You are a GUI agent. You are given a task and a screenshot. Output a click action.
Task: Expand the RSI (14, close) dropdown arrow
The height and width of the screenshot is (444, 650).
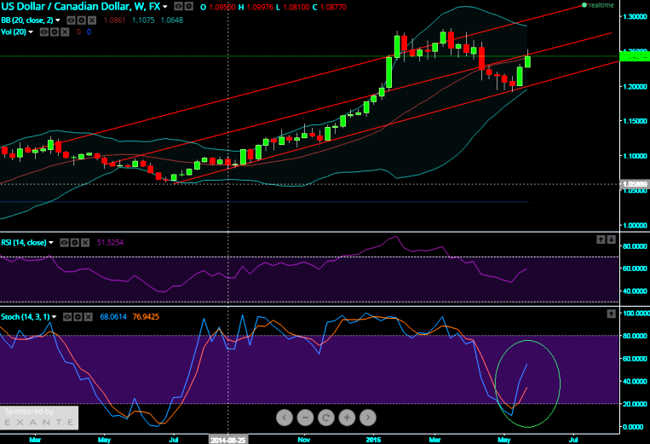[52, 243]
